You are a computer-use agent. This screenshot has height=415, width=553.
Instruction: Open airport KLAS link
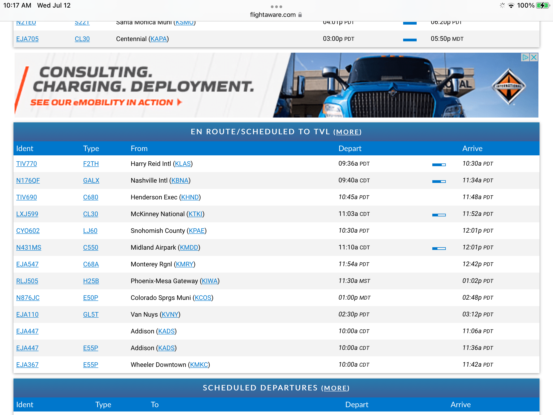click(183, 164)
